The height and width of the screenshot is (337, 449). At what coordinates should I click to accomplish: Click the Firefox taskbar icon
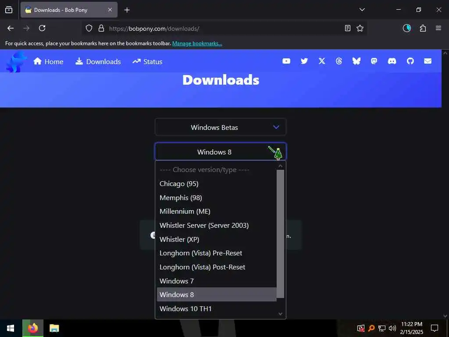[33, 328]
